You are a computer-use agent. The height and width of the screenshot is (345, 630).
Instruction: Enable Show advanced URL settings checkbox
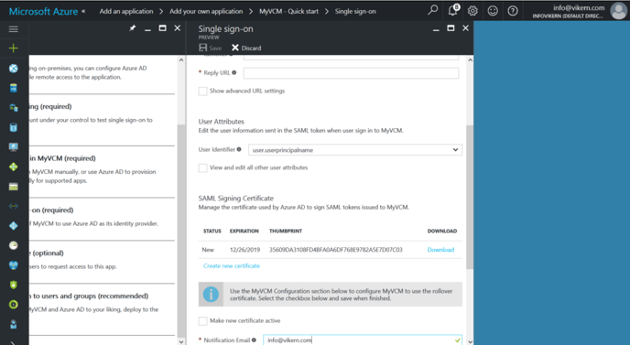203,92
